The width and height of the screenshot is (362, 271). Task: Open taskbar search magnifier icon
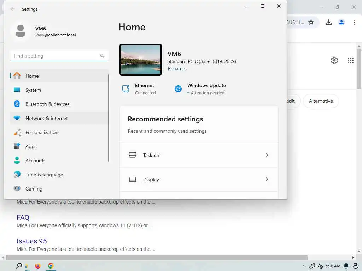coord(19,266)
